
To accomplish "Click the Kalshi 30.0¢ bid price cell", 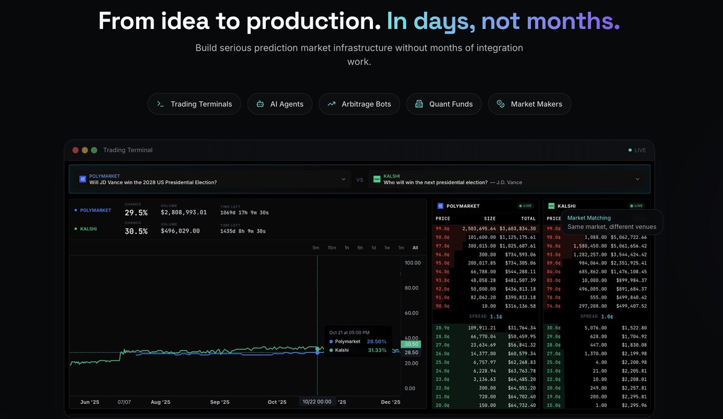I will tap(552, 327).
